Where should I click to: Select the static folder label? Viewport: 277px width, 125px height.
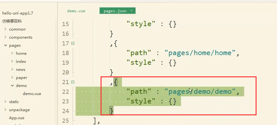14,102
